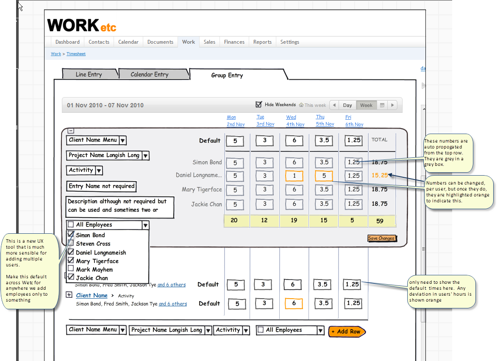
Task: Click the This week home icon
Action: pos(301,105)
